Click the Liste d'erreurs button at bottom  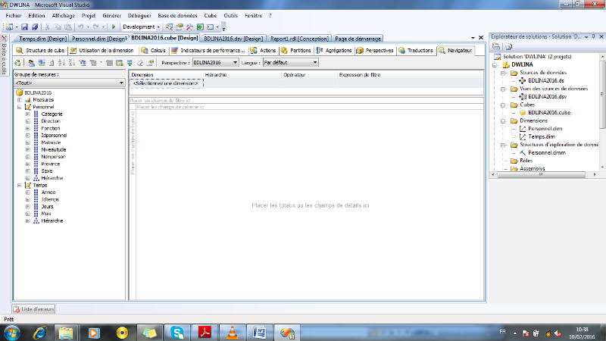coord(33,308)
